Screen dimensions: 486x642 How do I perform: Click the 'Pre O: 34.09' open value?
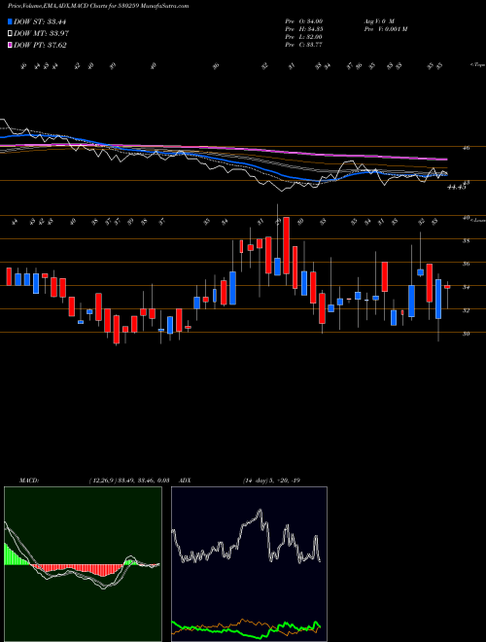(303, 21)
